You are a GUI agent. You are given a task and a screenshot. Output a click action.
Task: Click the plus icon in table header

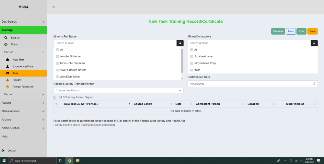pyautogui.click(x=56, y=104)
